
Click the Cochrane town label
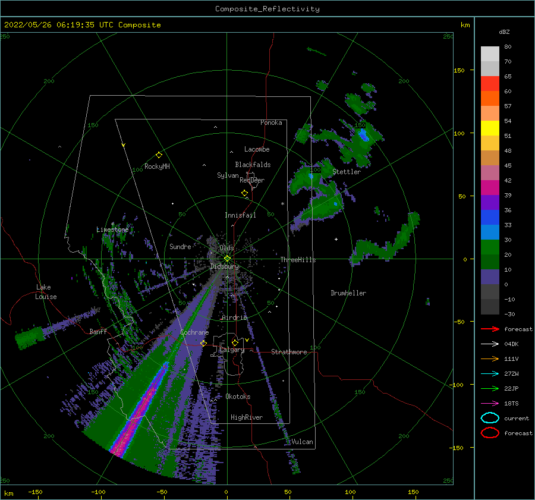click(194, 332)
